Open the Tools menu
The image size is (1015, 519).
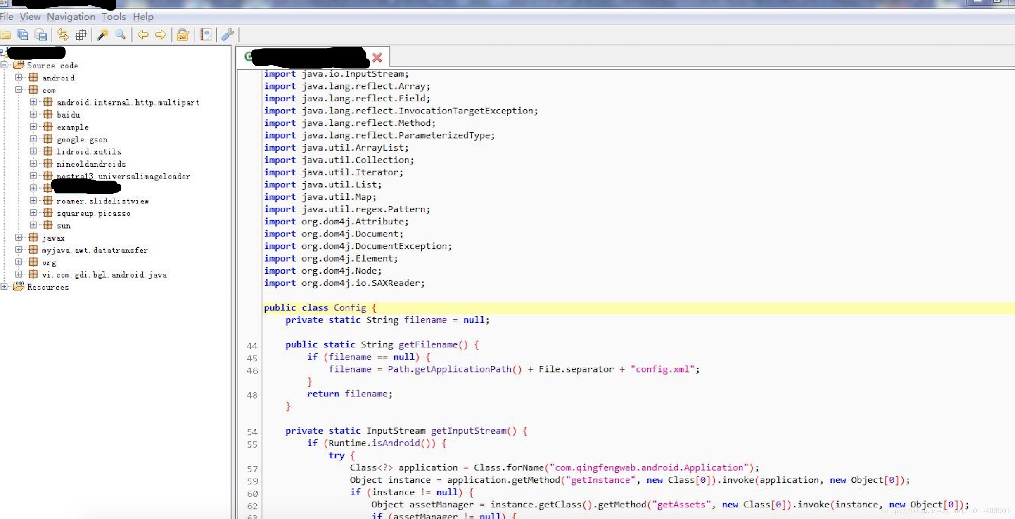click(x=114, y=17)
